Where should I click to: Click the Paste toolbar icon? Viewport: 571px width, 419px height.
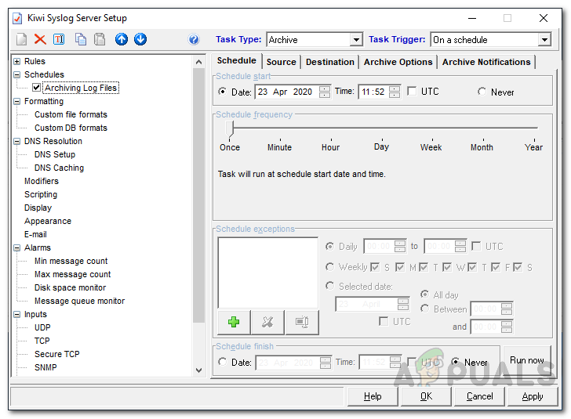(100, 39)
